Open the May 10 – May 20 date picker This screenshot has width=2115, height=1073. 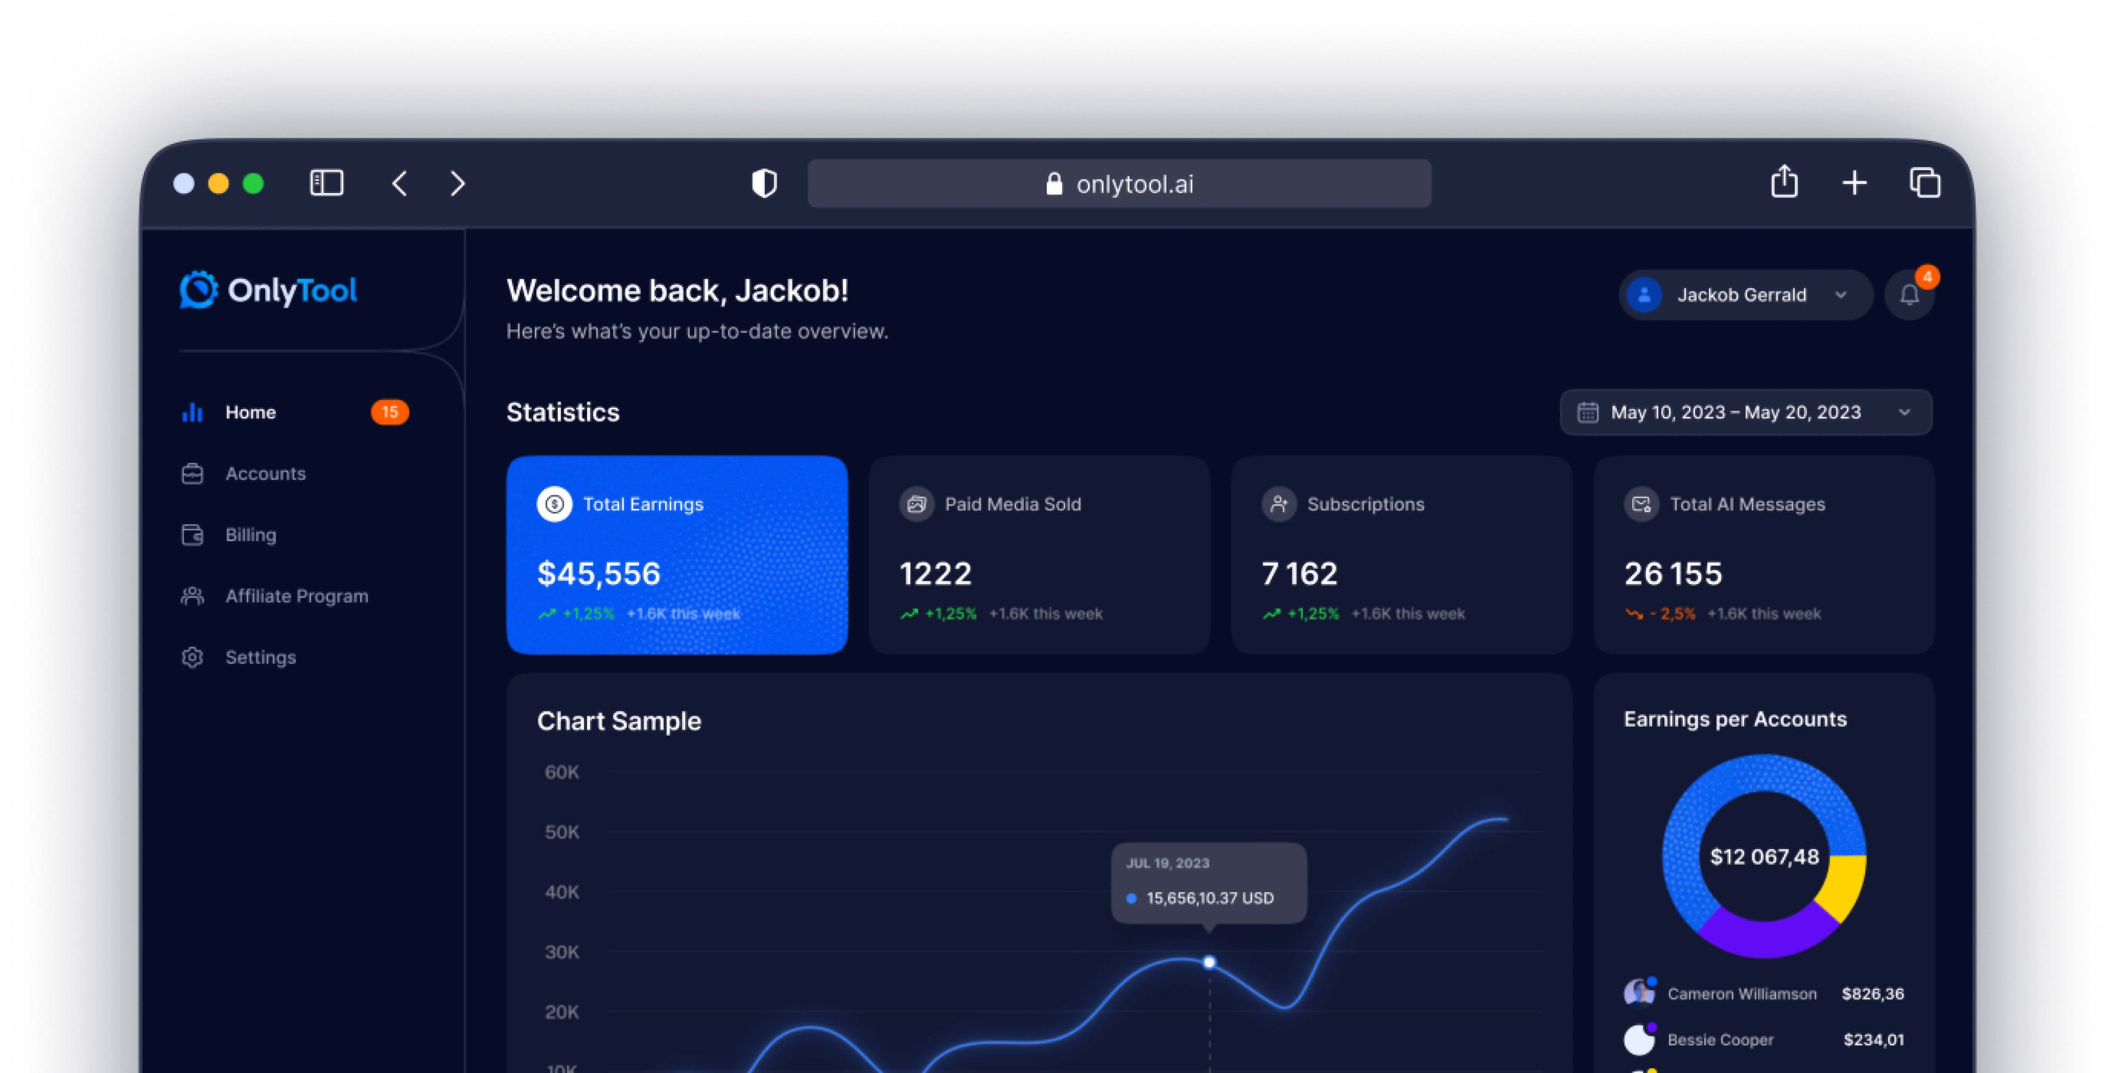click(1746, 412)
